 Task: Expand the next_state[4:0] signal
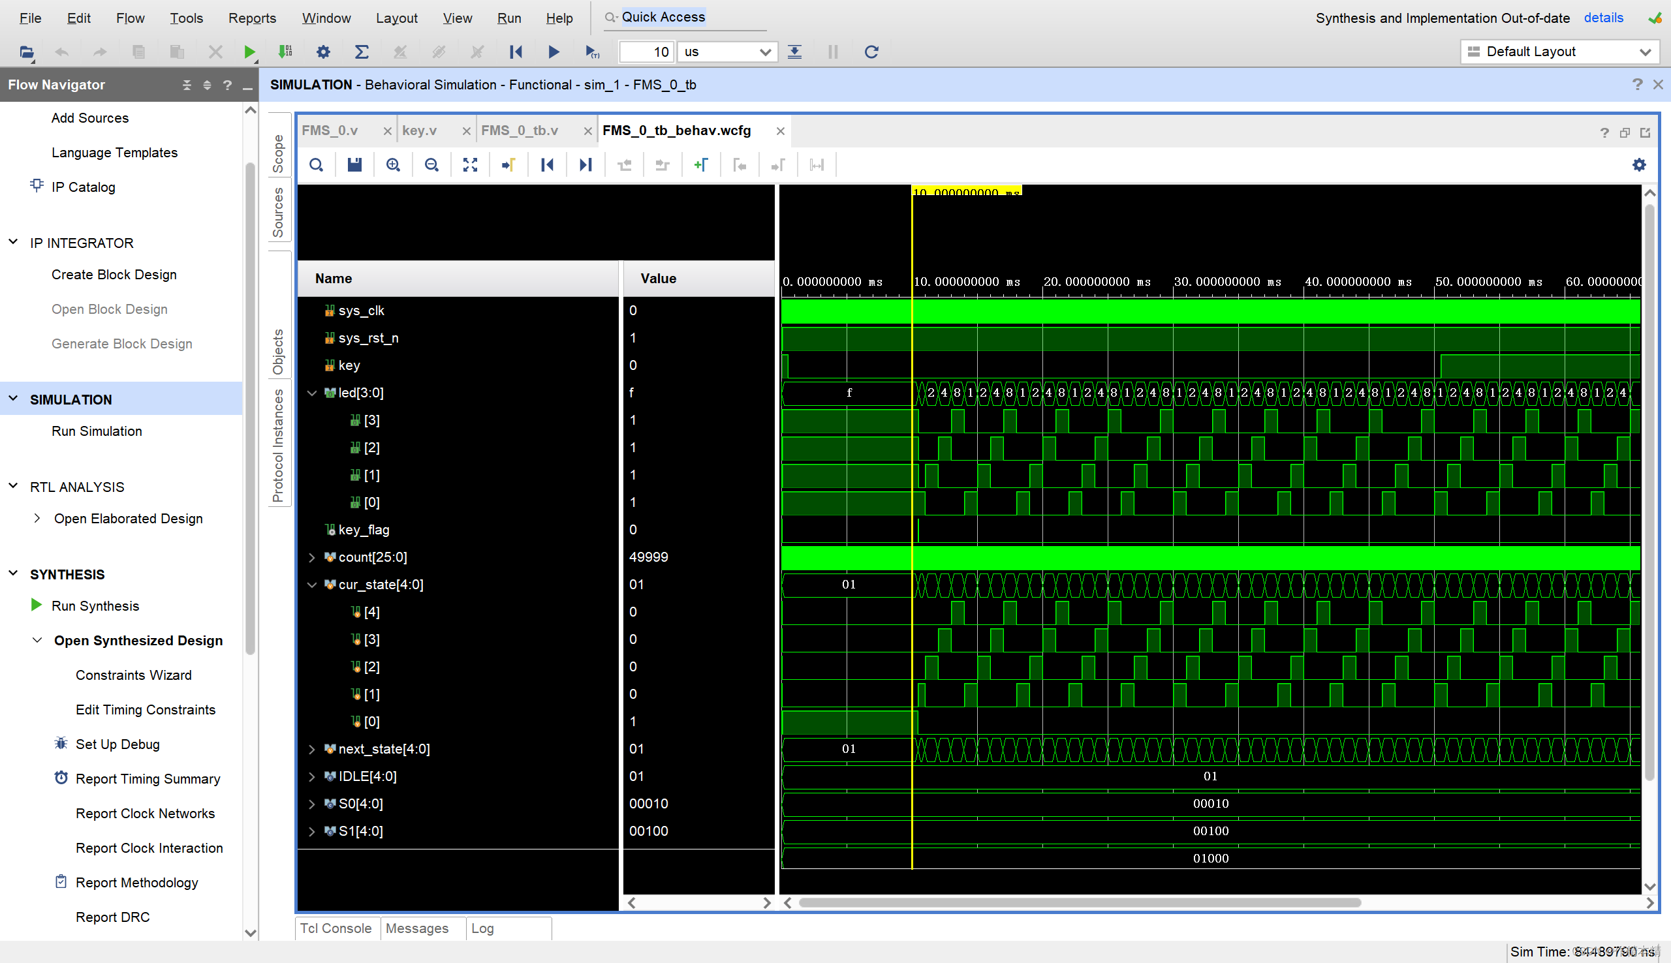coord(311,749)
